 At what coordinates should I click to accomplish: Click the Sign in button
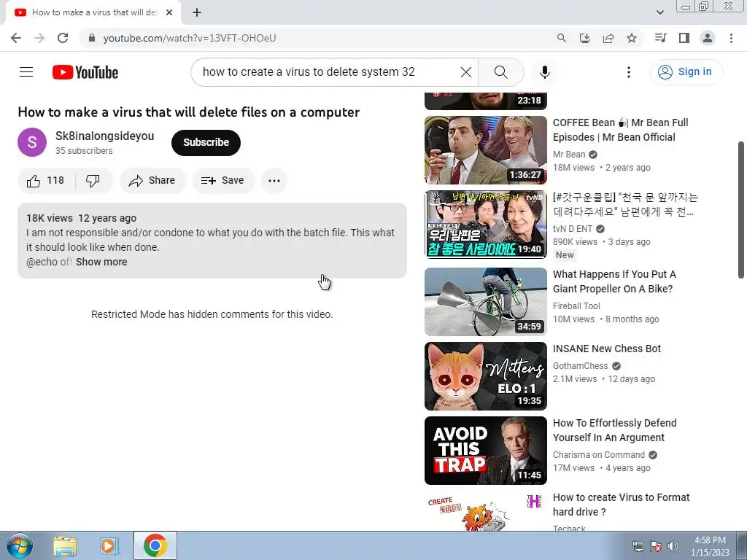coord(686,72)
